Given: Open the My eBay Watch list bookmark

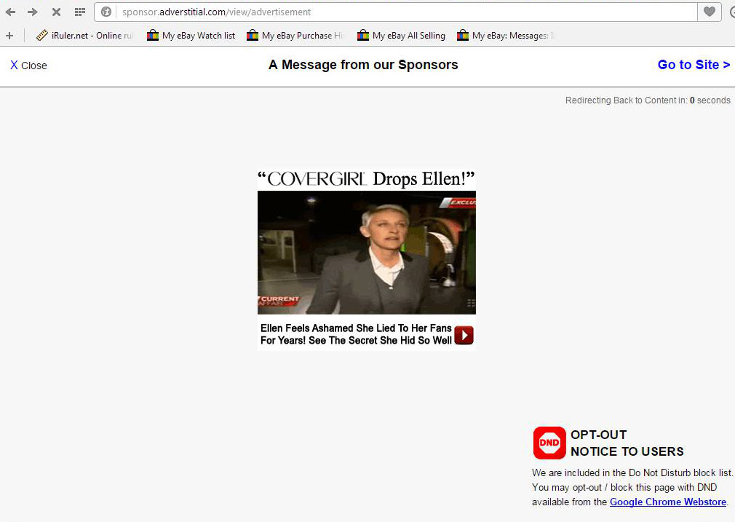Looking at the screenshot, I should (191, 36).
